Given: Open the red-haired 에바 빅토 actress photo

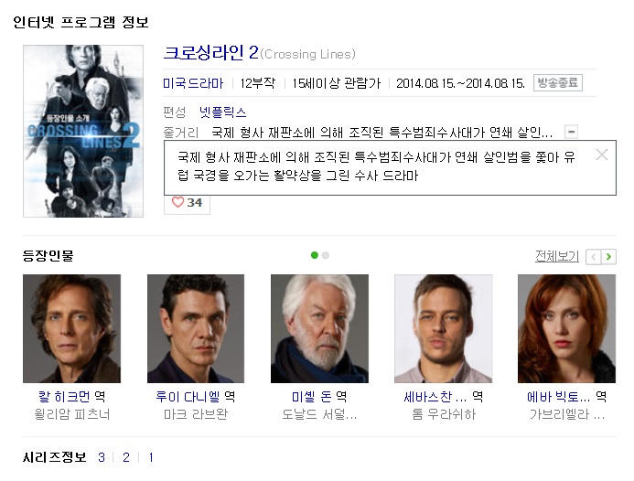Looking at the screenshot, I should tap(566, 328).
